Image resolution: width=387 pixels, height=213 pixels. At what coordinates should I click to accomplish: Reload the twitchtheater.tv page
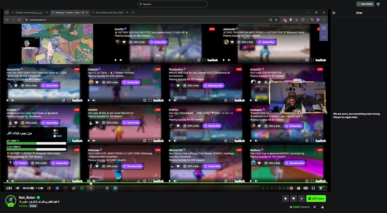19,20
